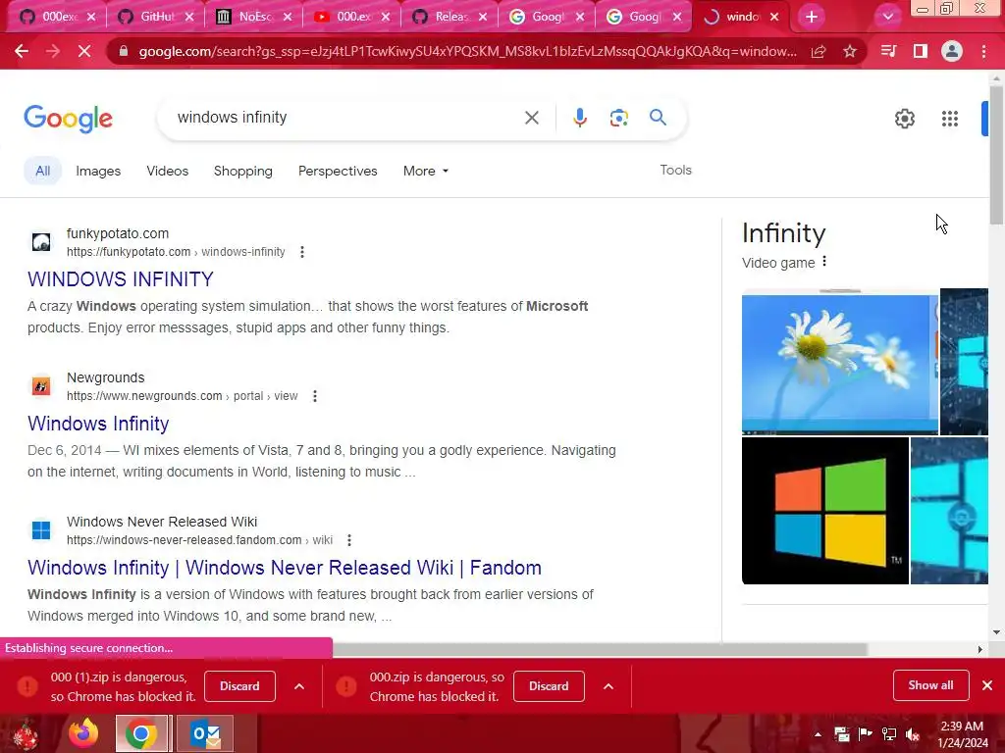
Task: Open more options for Newgrounds result
Action: point(315,396)
